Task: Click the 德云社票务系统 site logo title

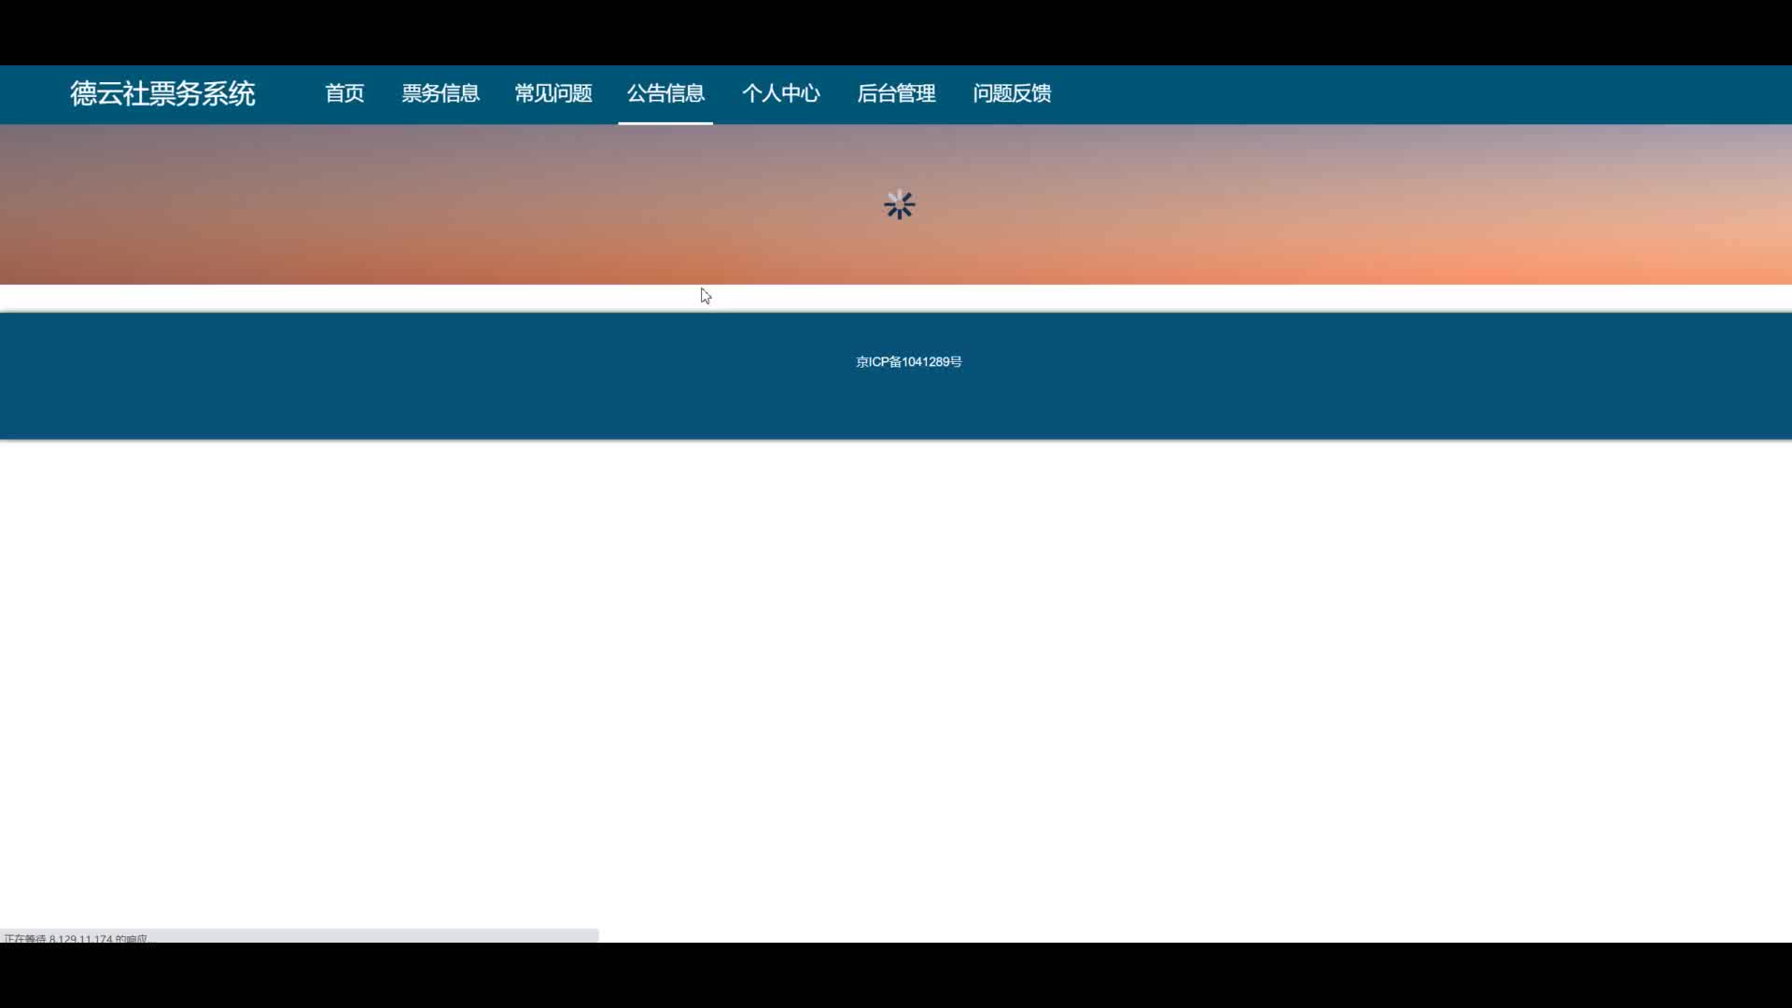Action: 162,94
